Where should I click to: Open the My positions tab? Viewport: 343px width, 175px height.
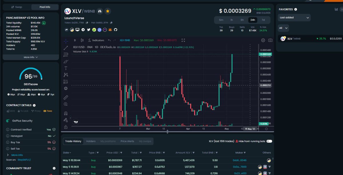tap(108, 141)
